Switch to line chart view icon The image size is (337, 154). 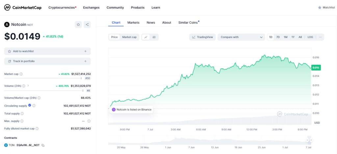tap(146, 37)
